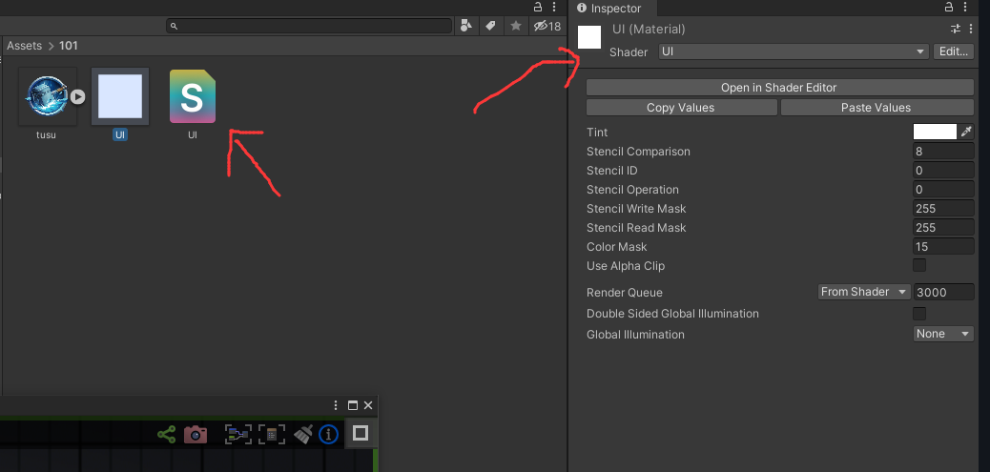Click the Color Mask value field
The height and width of the screenshot is (472, 990).
943,247
